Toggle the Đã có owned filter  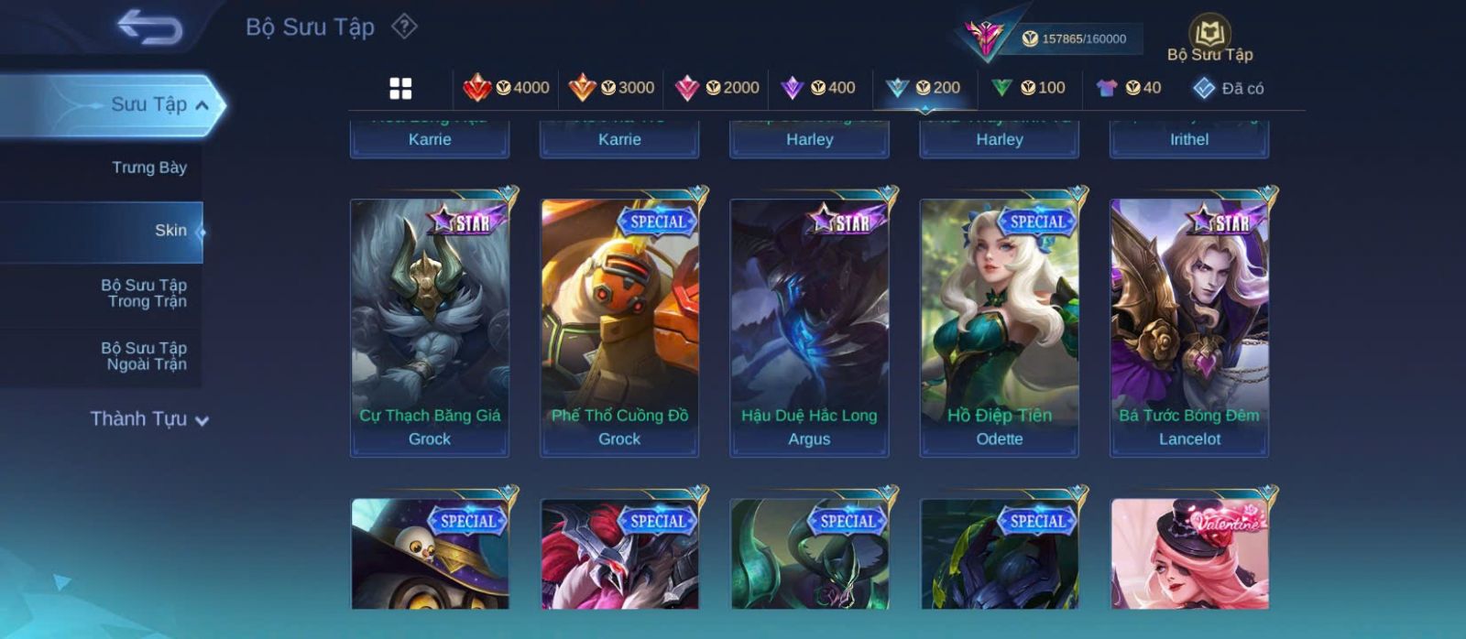1228,88
